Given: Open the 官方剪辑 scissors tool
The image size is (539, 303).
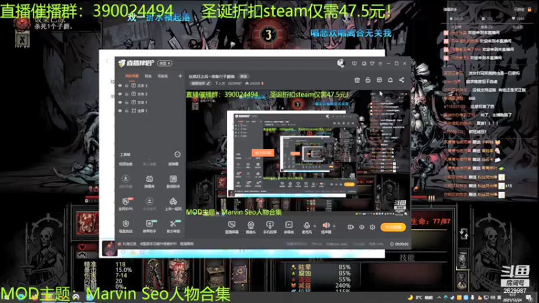Looking at the screenshot, I should tap(173, 226).
